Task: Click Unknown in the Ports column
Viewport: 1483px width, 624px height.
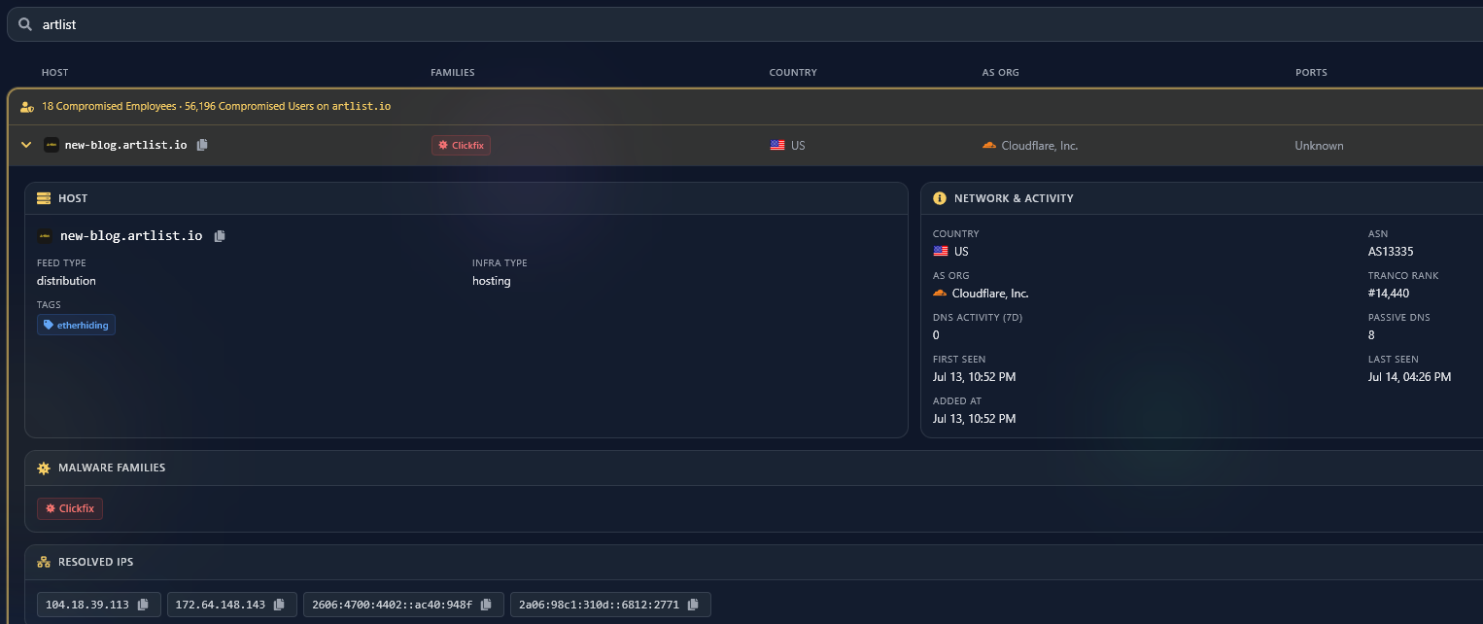Action: 1319,146
